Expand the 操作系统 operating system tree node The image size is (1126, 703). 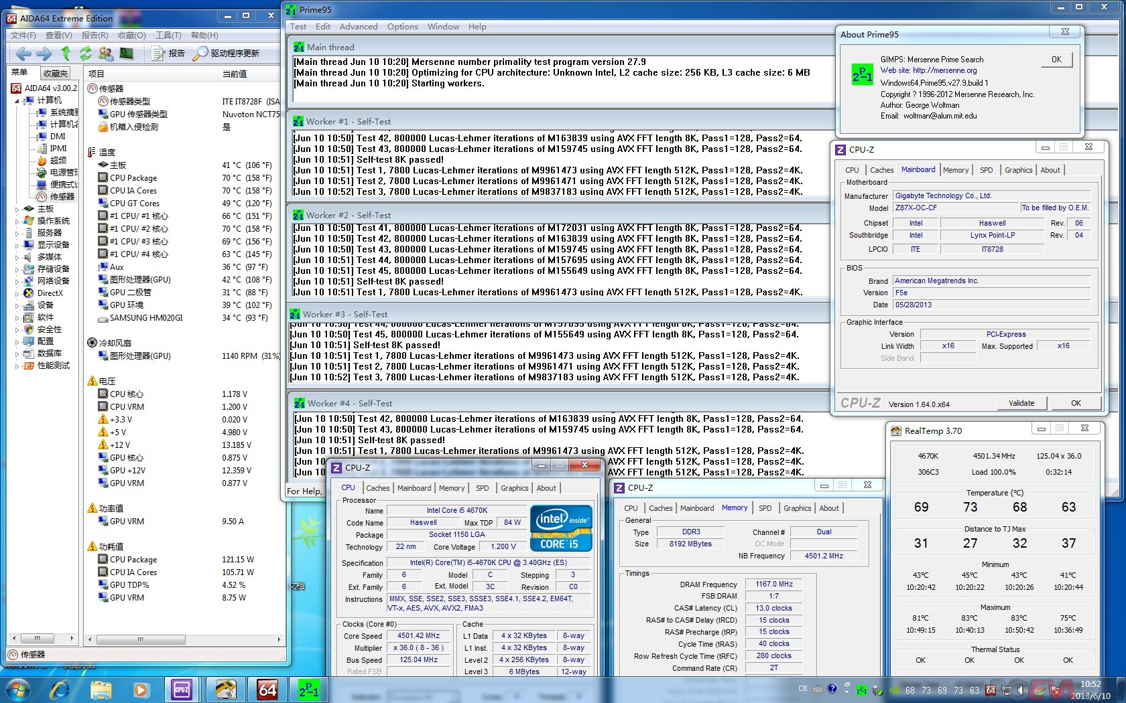click(17, 221)
